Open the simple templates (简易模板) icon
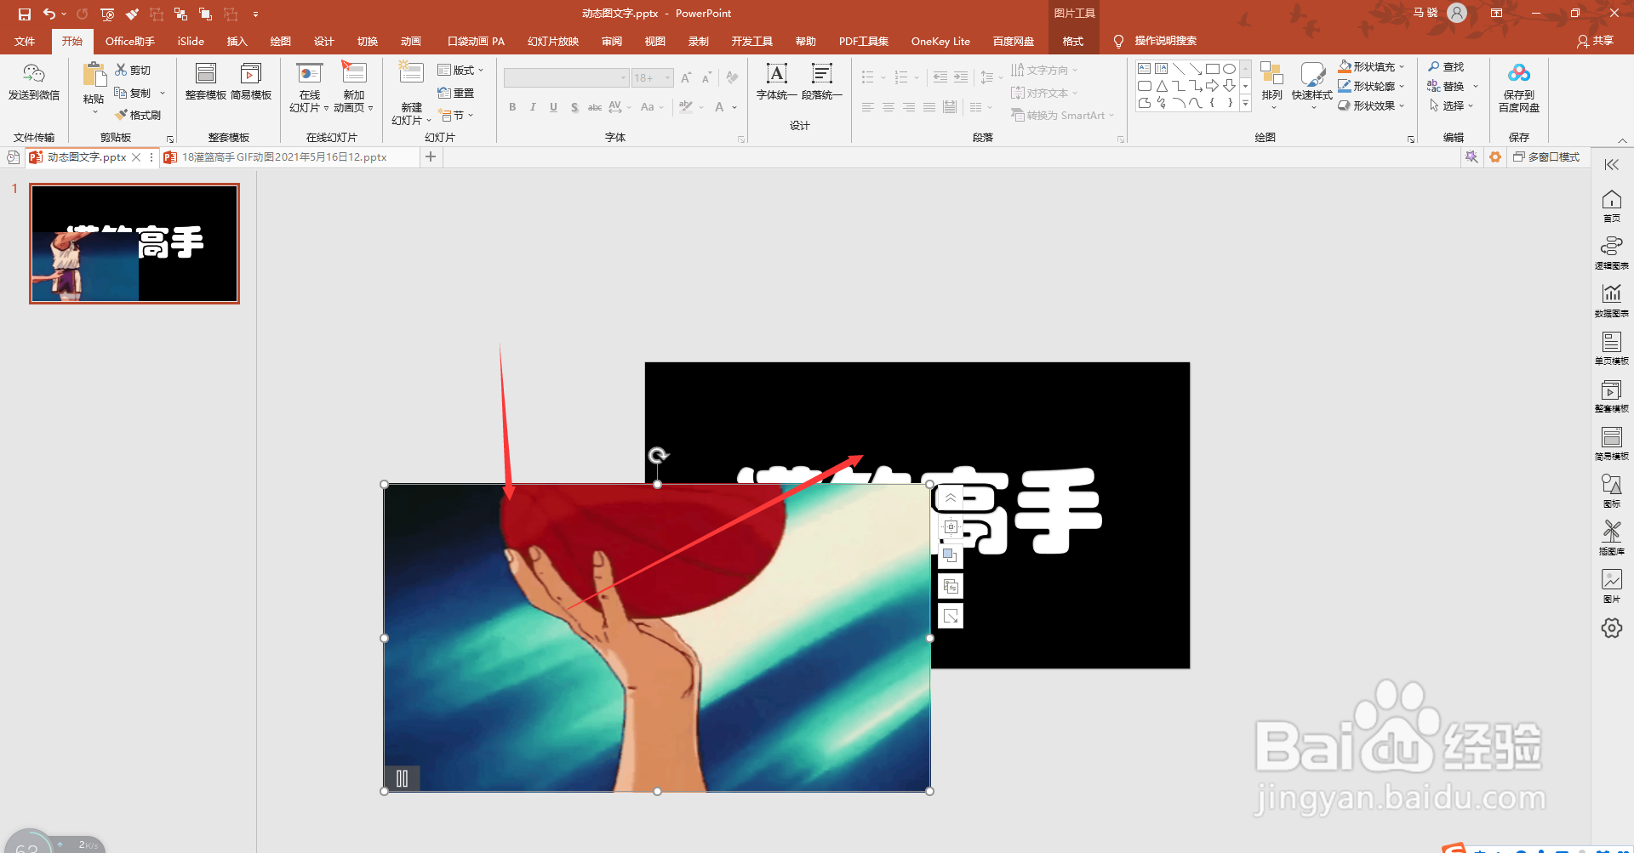Image resolution: width=1634 pixels, height=853 pixels. click(x=251, y=73)
